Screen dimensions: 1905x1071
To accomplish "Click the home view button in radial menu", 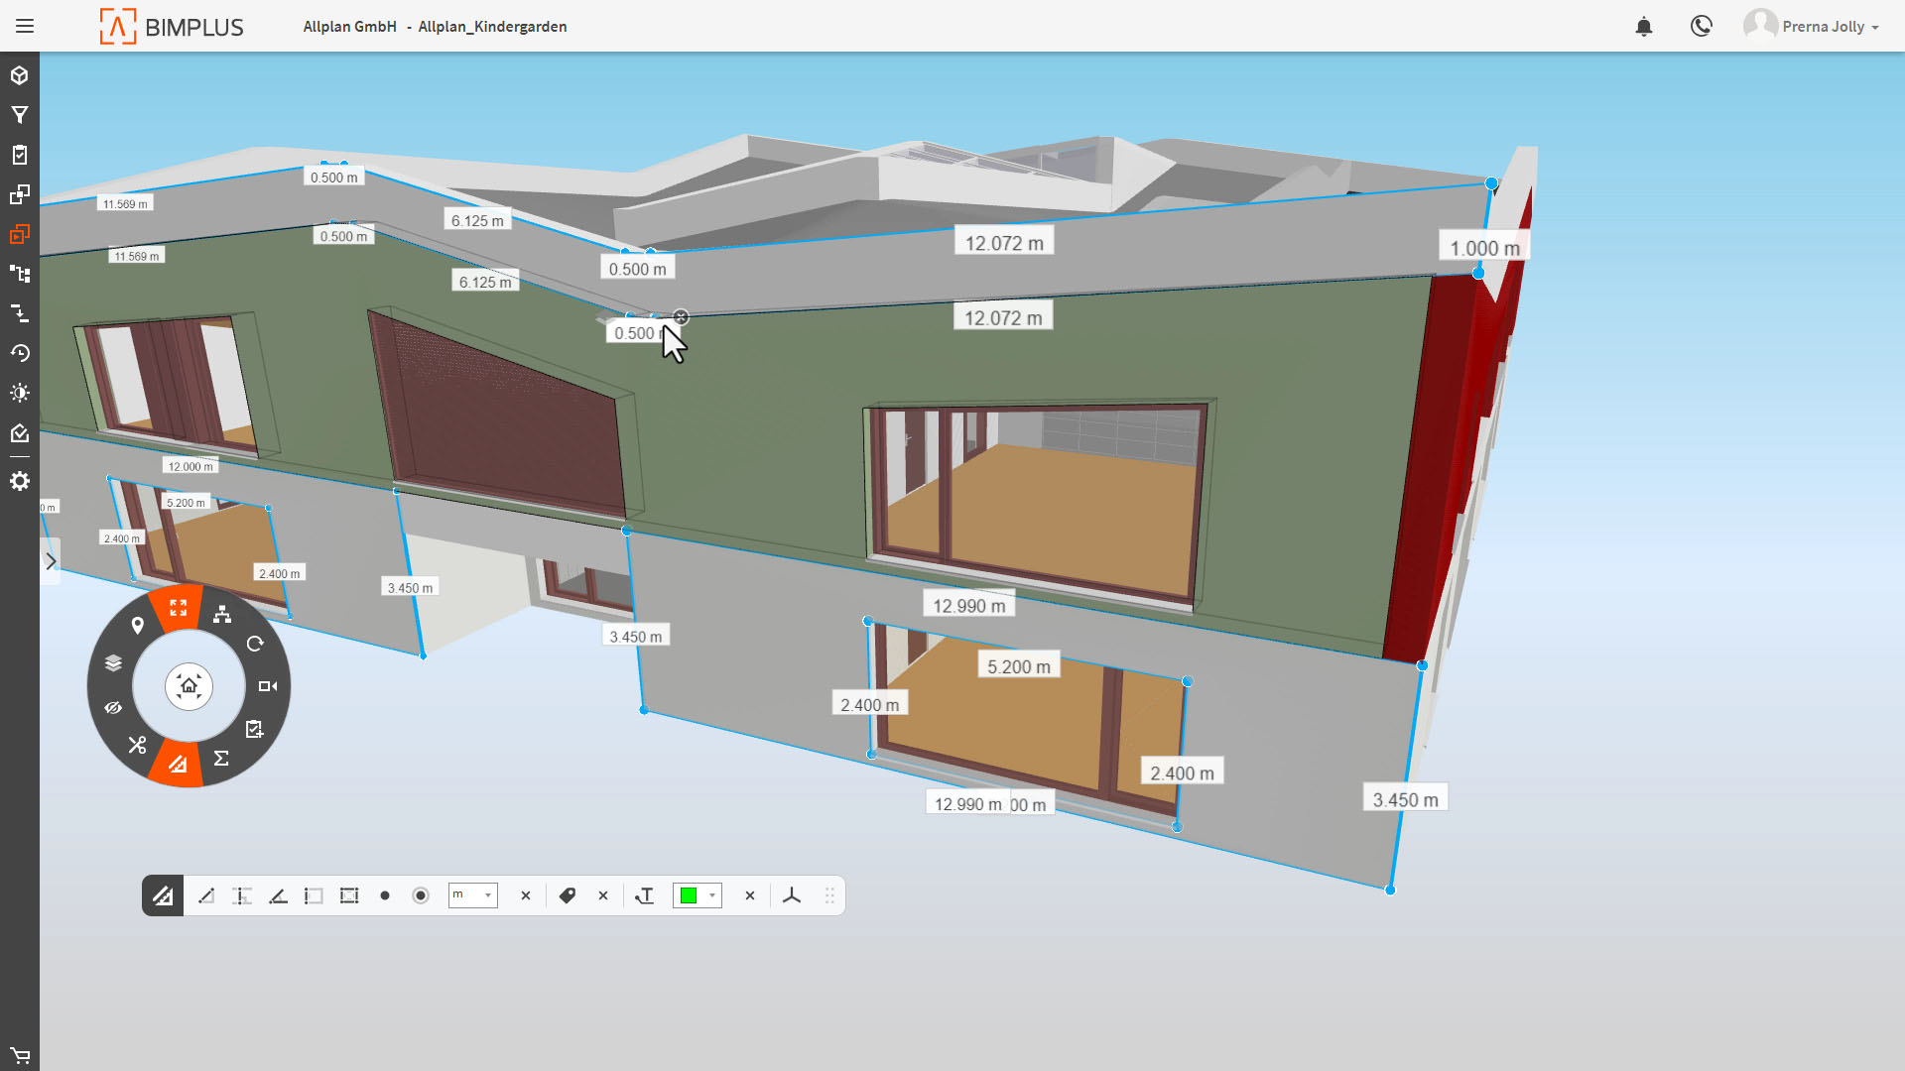I will (189, 686).
